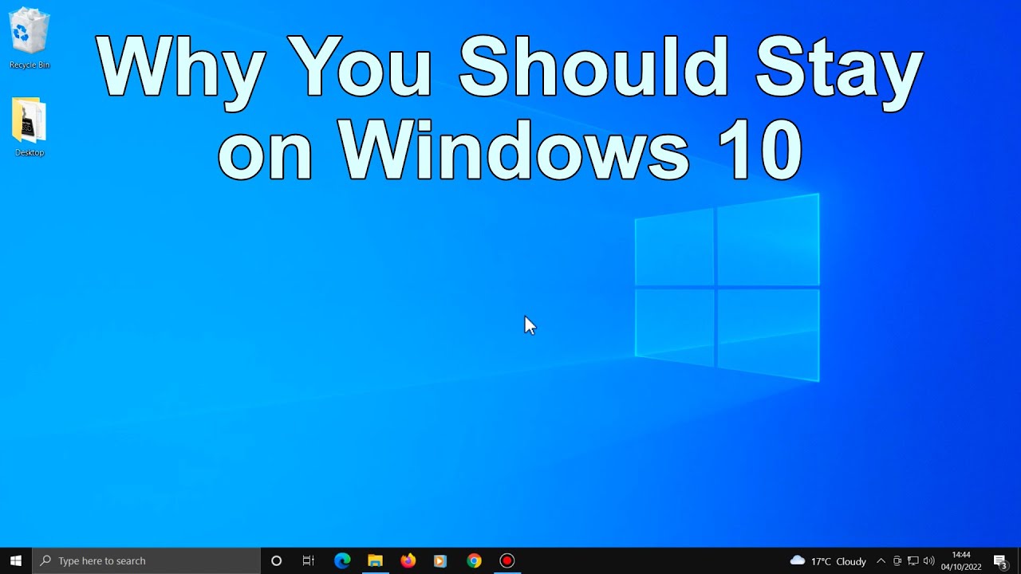Launch Microsoft Edge from the taskbar
This screenshot has height=574, width=1021.
tap(342, 560)
